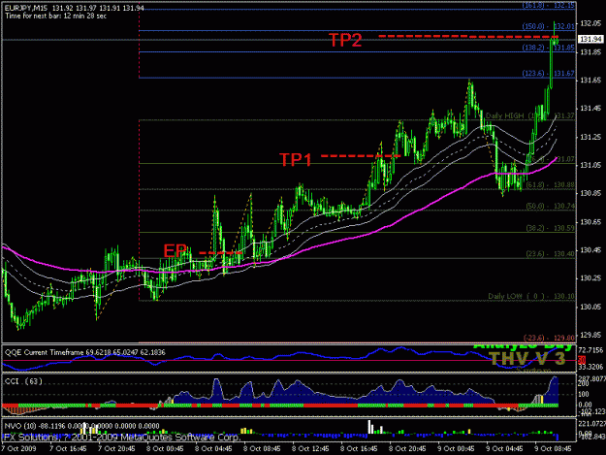Select the (38.2) - 130.59 Fibonacci label

pos(551,228)
